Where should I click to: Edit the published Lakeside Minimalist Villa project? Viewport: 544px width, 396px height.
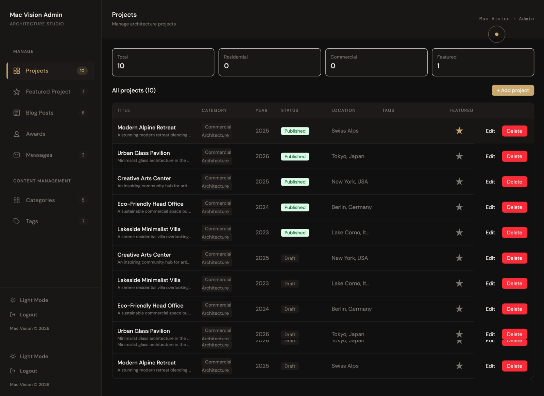pos(490,233)
